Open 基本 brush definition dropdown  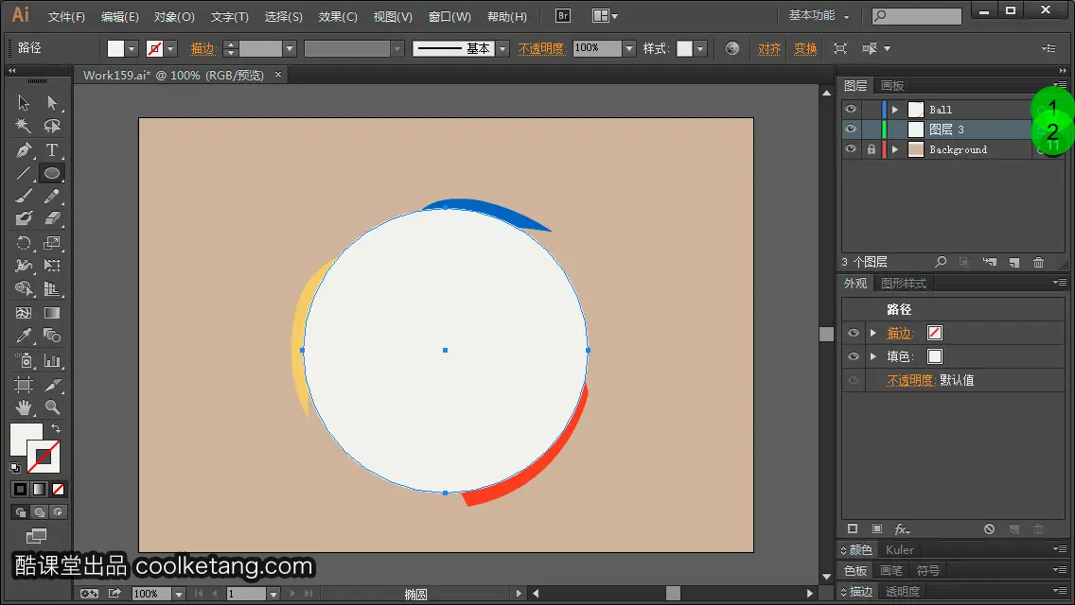[502, 48]
